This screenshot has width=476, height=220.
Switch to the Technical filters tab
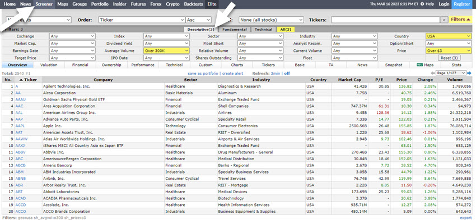(263, 30)
